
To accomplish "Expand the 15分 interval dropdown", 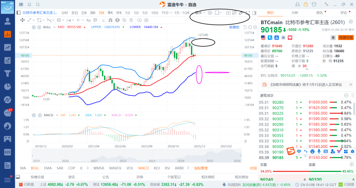I will tap(170, 13).
